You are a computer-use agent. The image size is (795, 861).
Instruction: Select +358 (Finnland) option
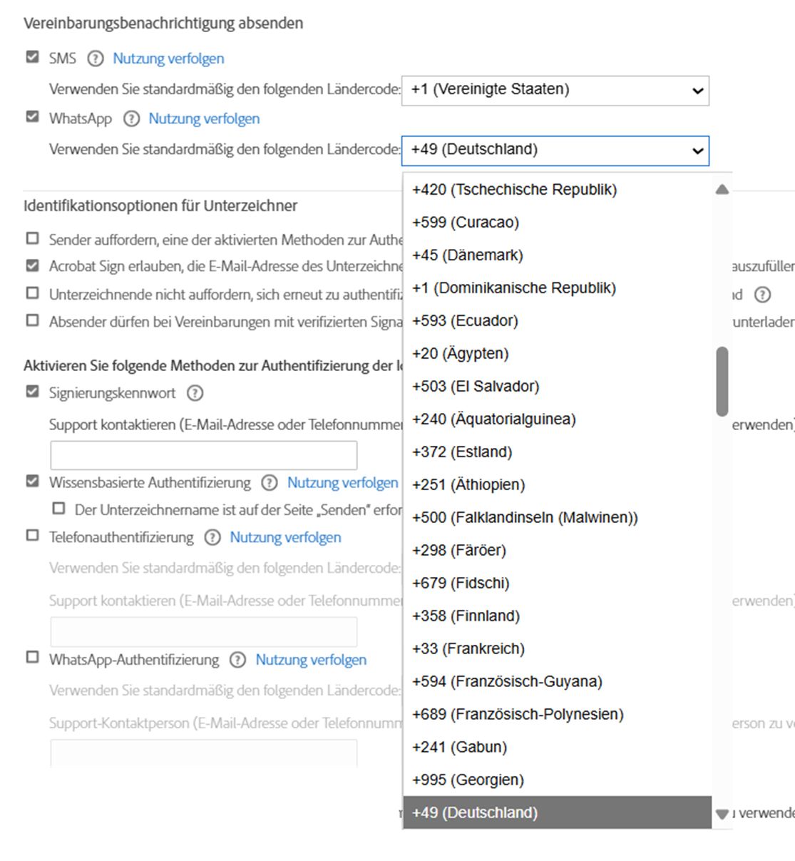click(x=558, y=616)
